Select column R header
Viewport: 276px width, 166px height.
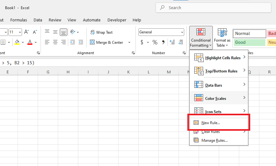[x=269, y=72]
